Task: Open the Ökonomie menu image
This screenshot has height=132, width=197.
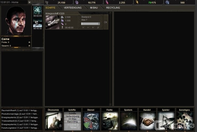Action: pyautogui.click(x=54, y=121)
